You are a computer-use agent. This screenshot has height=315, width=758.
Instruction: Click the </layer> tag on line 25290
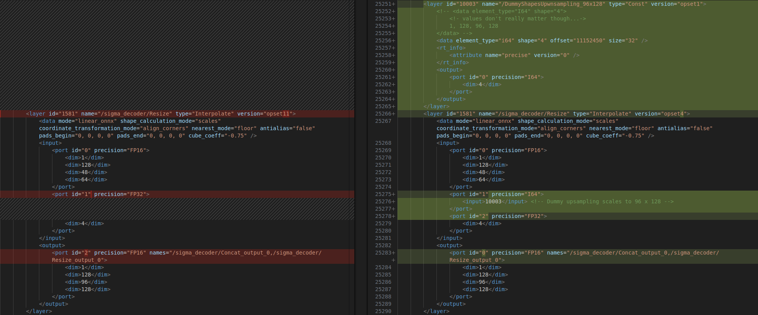coord(436,311)
